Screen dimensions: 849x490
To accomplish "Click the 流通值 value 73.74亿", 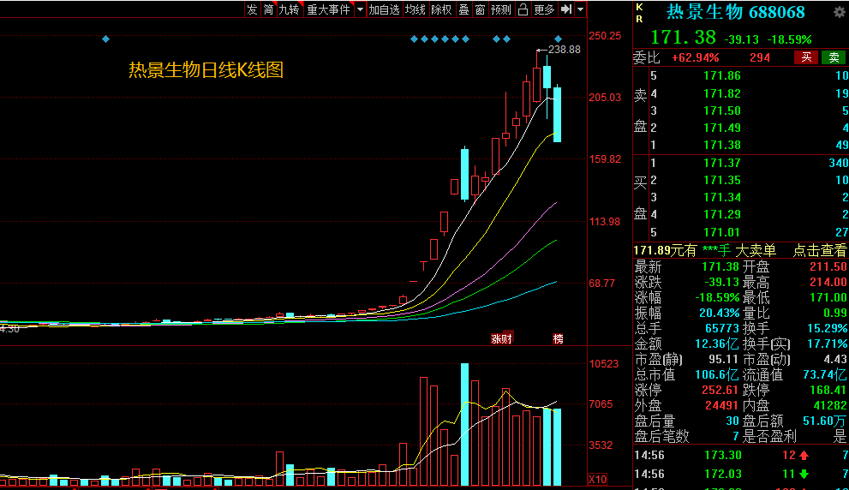I will [x=825, y=374].
